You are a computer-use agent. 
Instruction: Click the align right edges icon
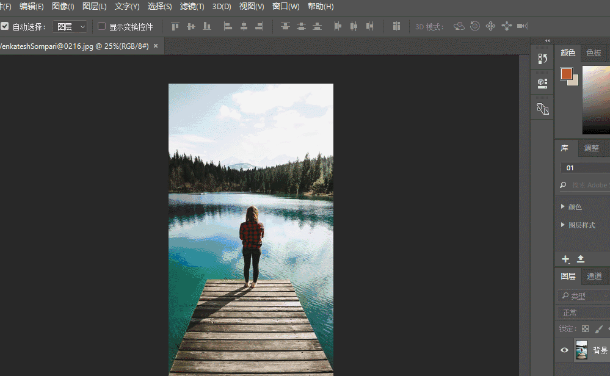point(260,26)
